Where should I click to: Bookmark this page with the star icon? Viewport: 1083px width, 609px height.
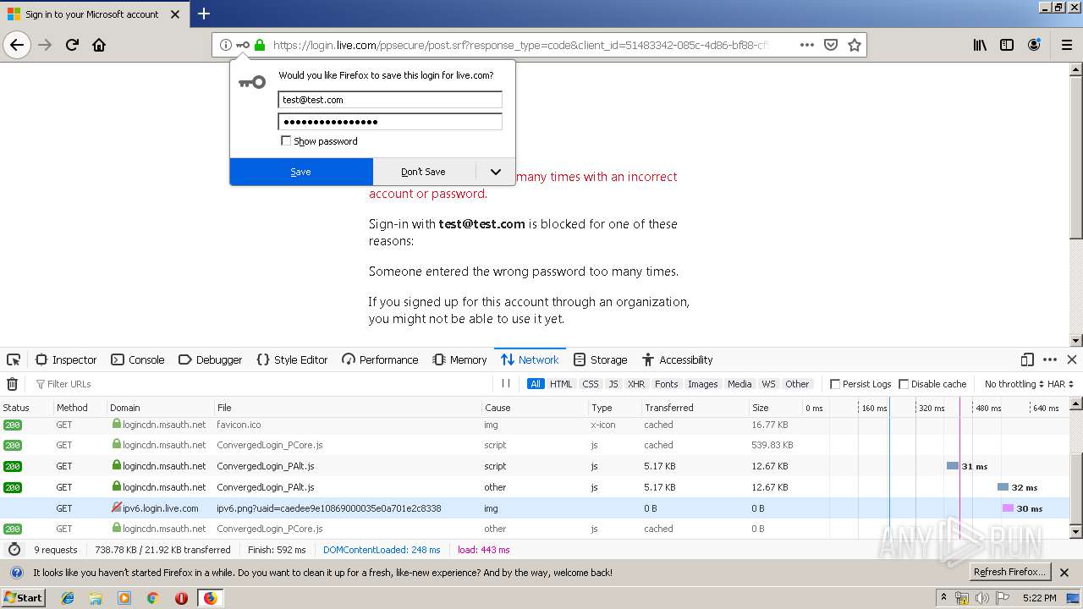pyautogui.click(x=855, y=45)
